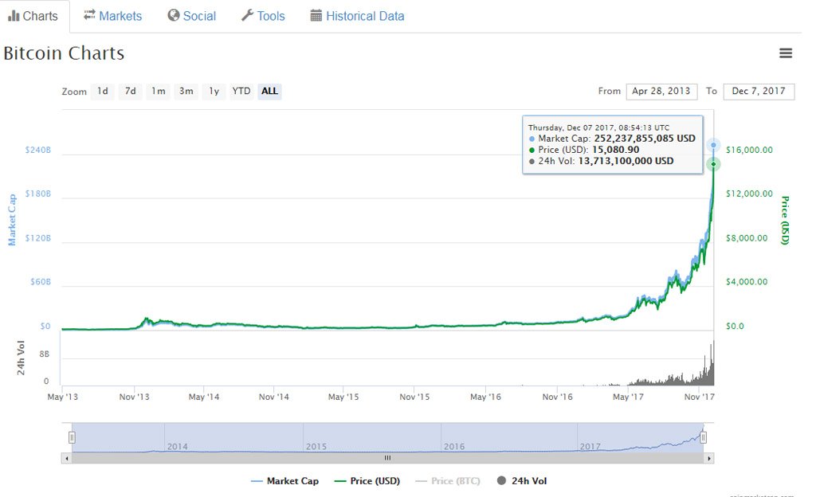816x497 pixels.
Task: Switch to the Markets tab
Action: click(x=112, y=16)
